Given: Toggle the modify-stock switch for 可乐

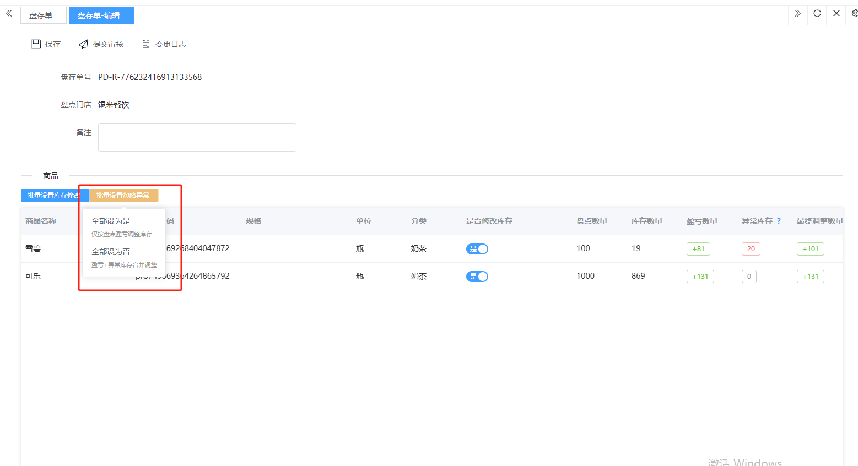Looking at the screenshot, I should 477,277.
